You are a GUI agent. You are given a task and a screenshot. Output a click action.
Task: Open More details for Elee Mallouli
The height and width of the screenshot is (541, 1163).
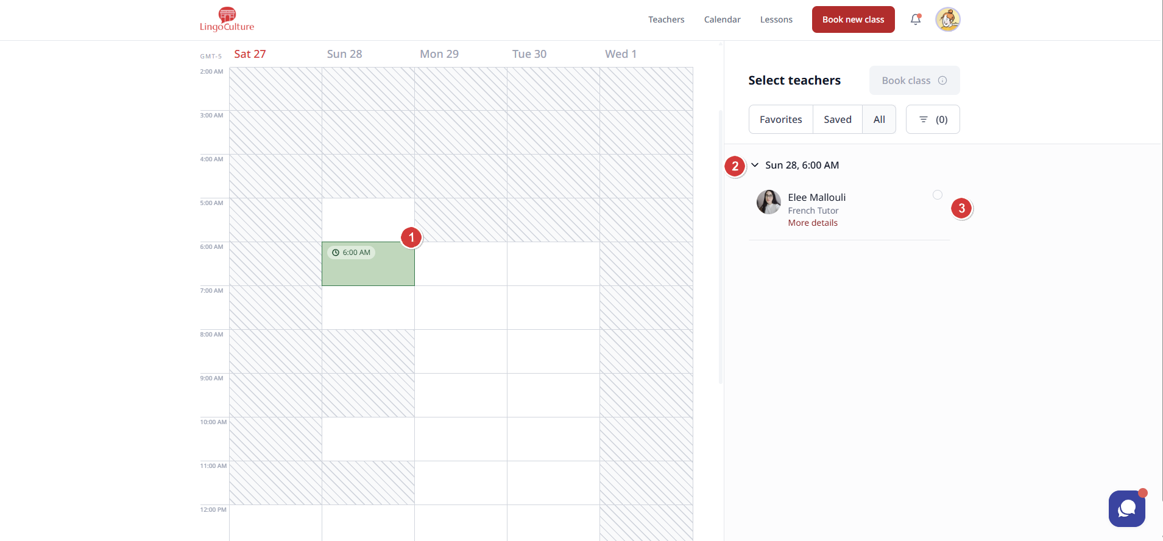point(813,223)
